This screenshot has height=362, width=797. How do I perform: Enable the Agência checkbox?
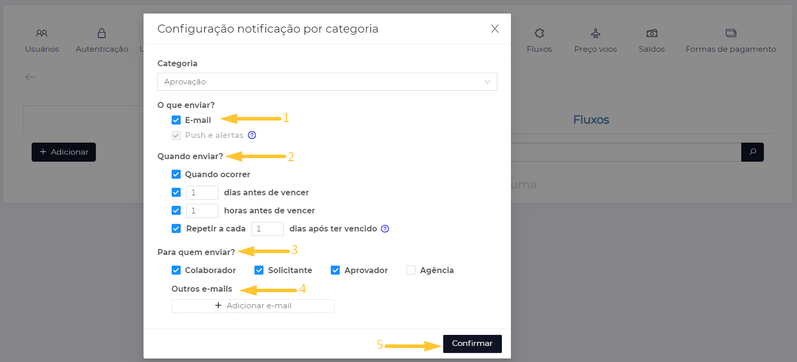[x=411, y=270]
